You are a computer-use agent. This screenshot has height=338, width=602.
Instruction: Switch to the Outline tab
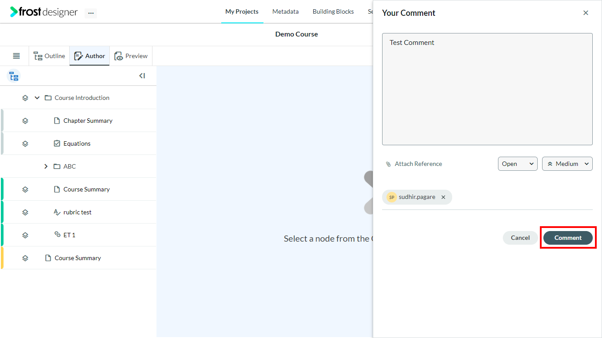tap(49, 56)
